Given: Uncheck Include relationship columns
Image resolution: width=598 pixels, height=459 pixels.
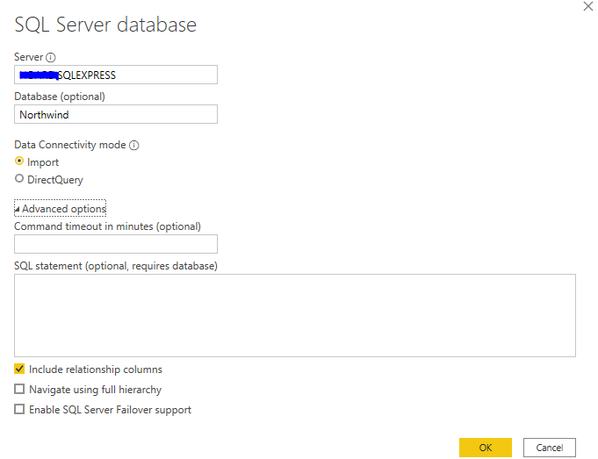Looking at the screenshot, I should coord(19,369).
